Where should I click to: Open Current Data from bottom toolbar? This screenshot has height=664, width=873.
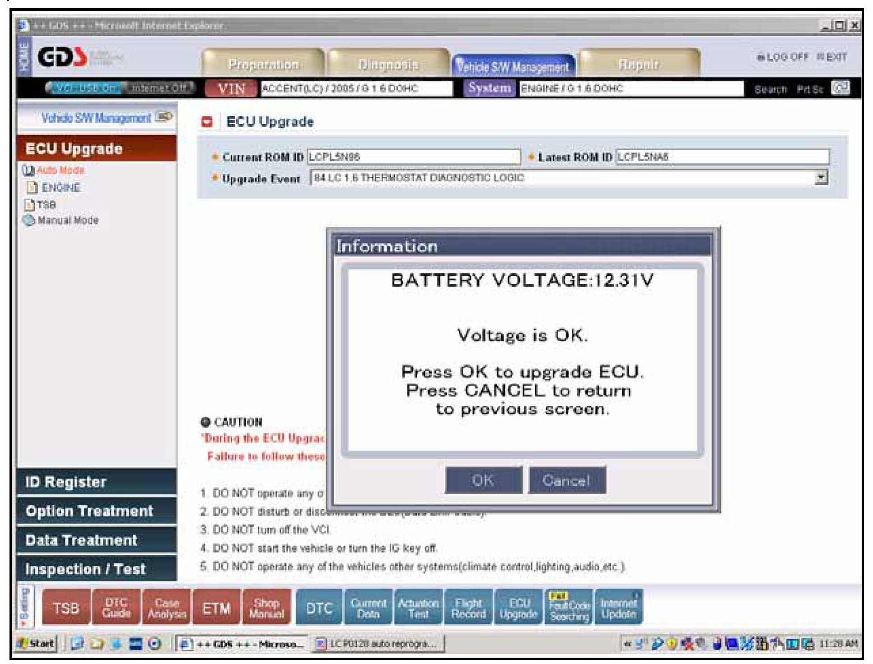pyautogui.click(x=368, y=608)
